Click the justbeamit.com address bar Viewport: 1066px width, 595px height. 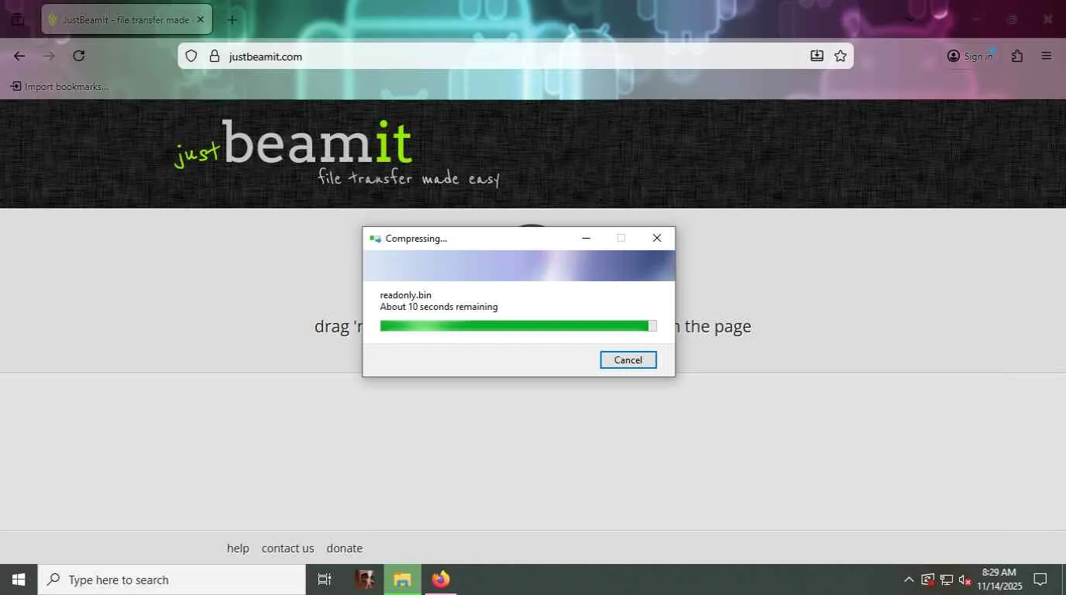[x=515, y=56]
